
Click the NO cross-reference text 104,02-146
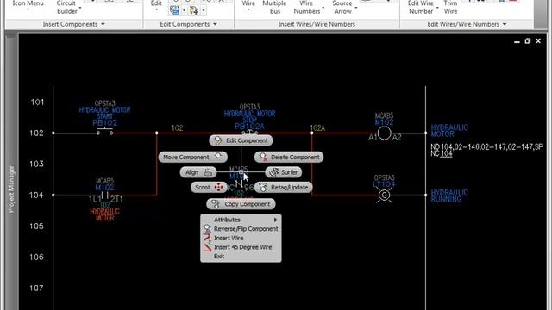click(486, 147)
